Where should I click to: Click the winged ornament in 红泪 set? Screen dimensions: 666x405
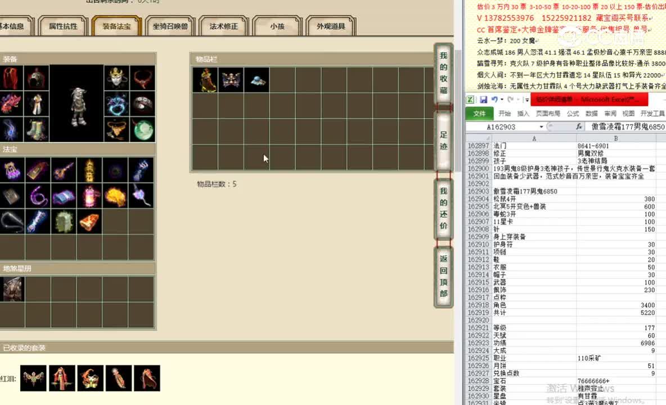(33, 378)
